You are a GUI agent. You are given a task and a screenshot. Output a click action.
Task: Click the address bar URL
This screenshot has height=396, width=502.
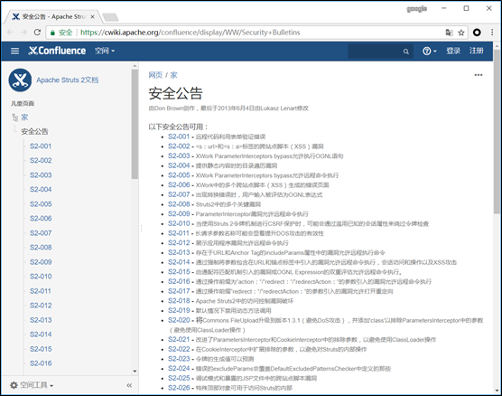coord(191,33)
